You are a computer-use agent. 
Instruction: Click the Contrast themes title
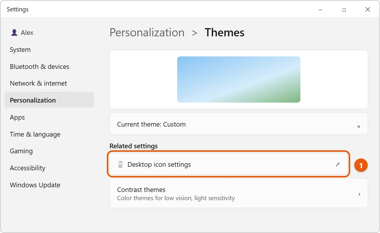pos(141,190)
